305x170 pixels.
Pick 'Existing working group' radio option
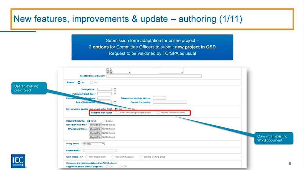coord(141,157)
